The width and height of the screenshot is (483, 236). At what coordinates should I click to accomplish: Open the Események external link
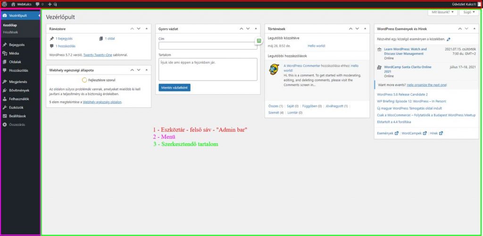click(388, 133)
